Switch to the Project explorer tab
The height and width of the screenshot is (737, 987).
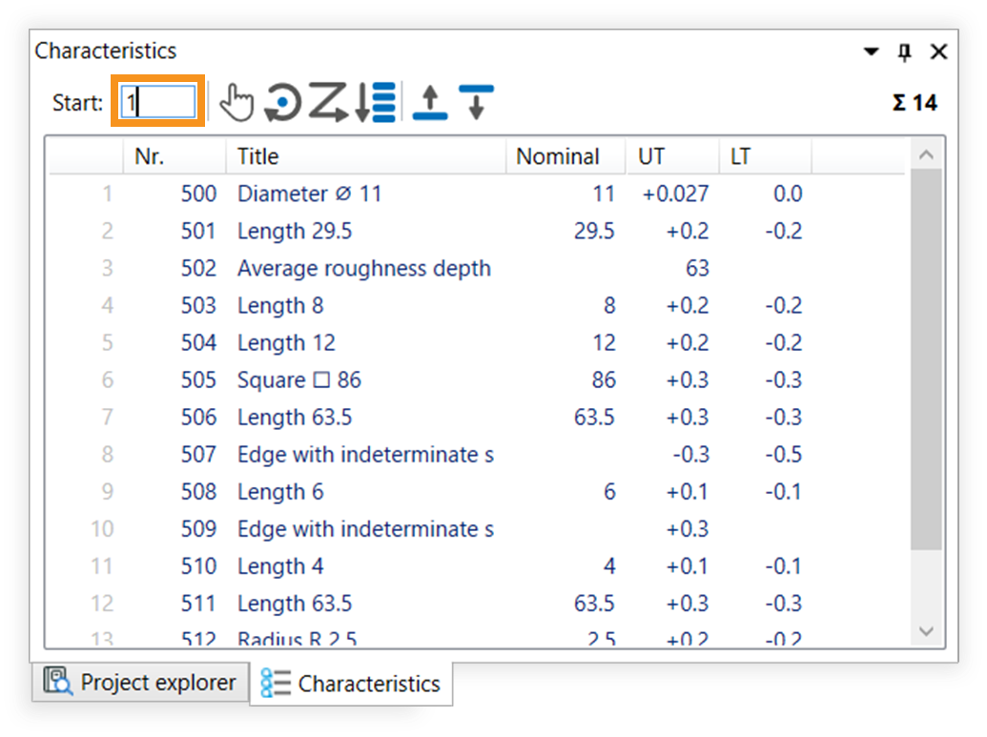(x=140, y=683)
